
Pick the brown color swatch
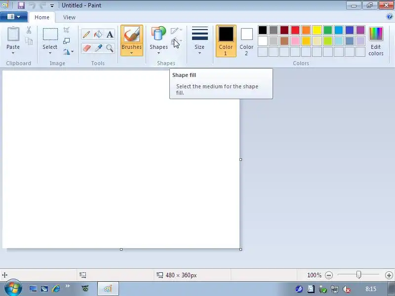284,41
